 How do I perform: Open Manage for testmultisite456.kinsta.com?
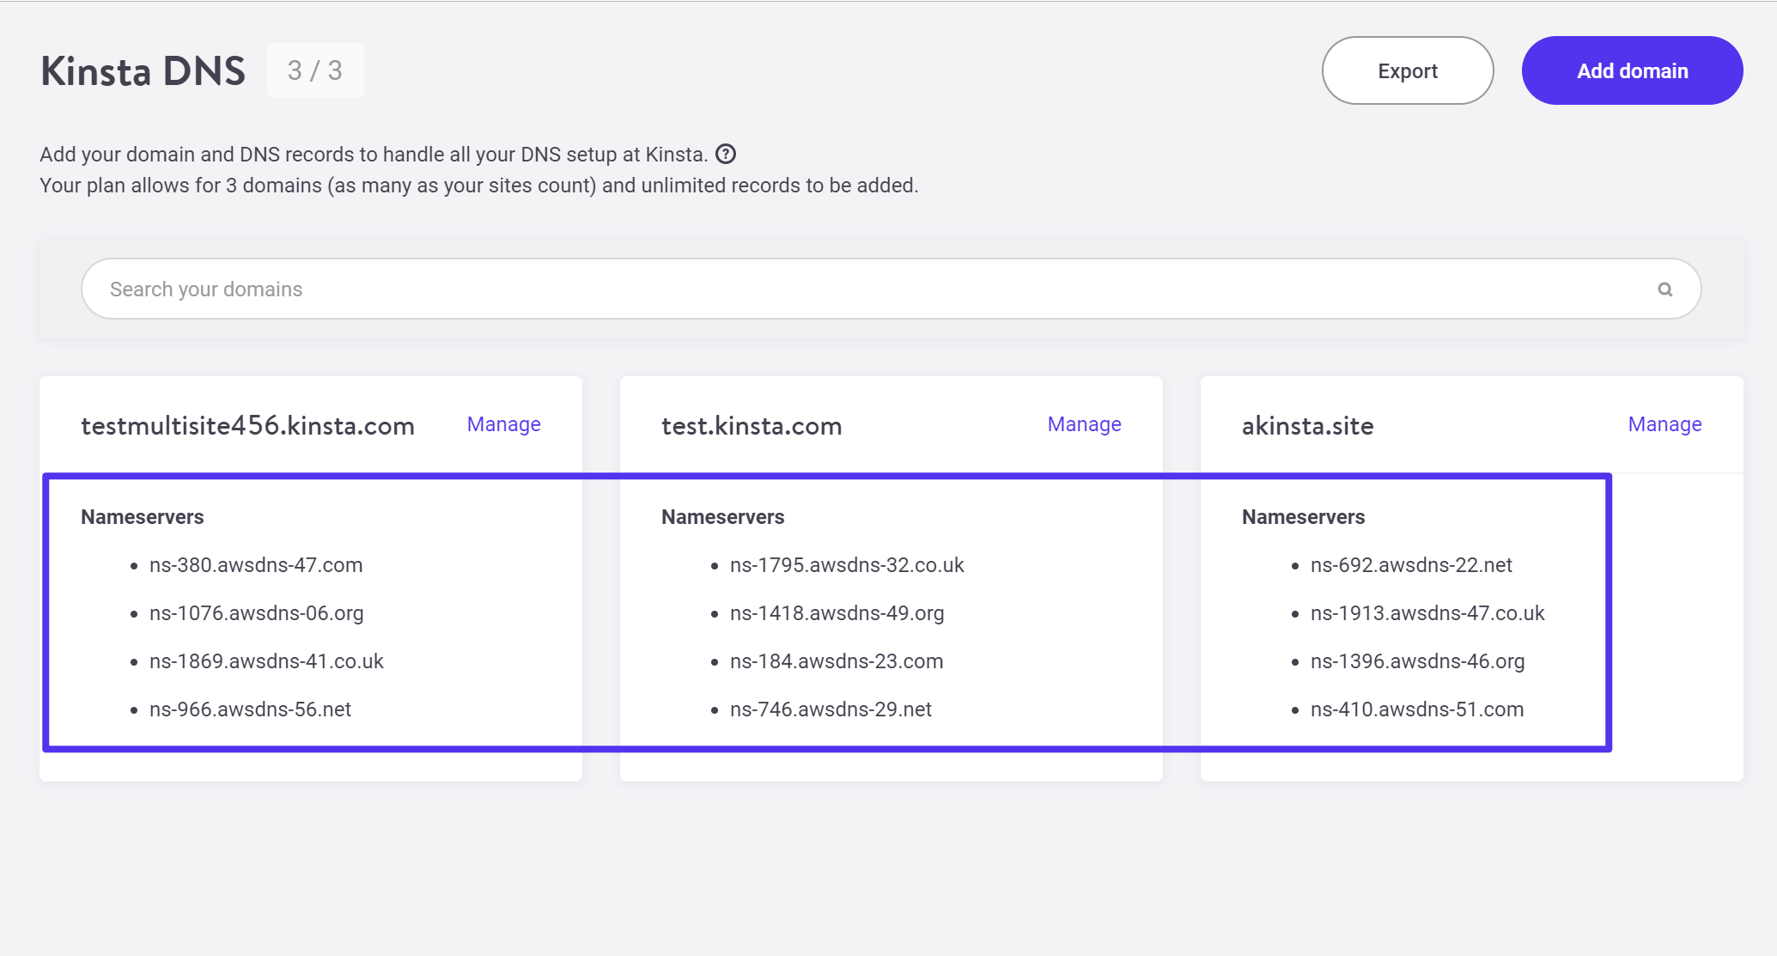[x=503, y=423]
